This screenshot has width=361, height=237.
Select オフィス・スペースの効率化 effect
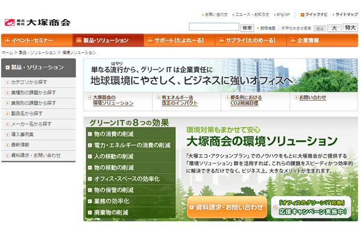pos(131,179)
